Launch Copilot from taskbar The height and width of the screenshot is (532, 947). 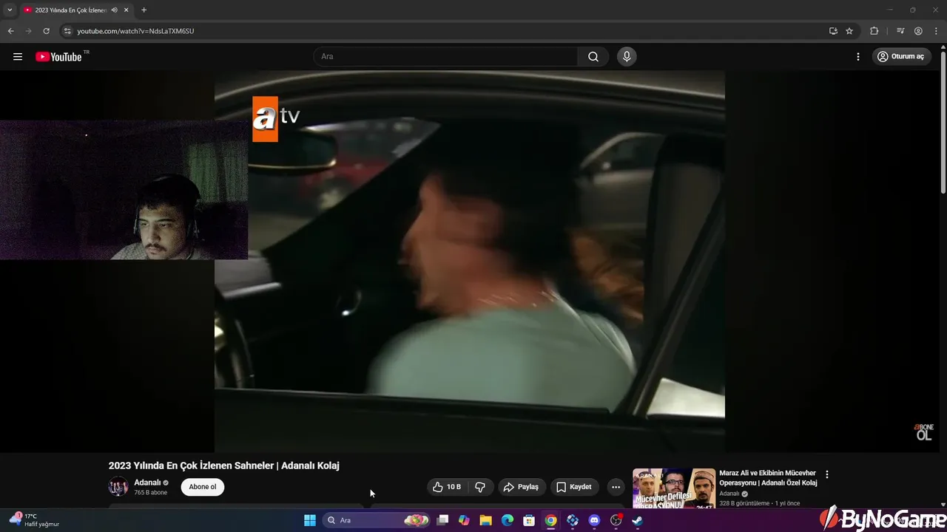click(x=464, y=520)
